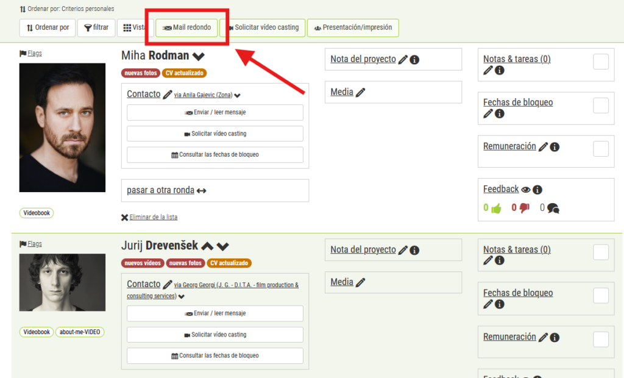Check Notas & tareas checkbox for Miha Rodman
Image resolution: width=624 pixels, height=378 pixels.
pyautogui.click(x=600, y=62)
